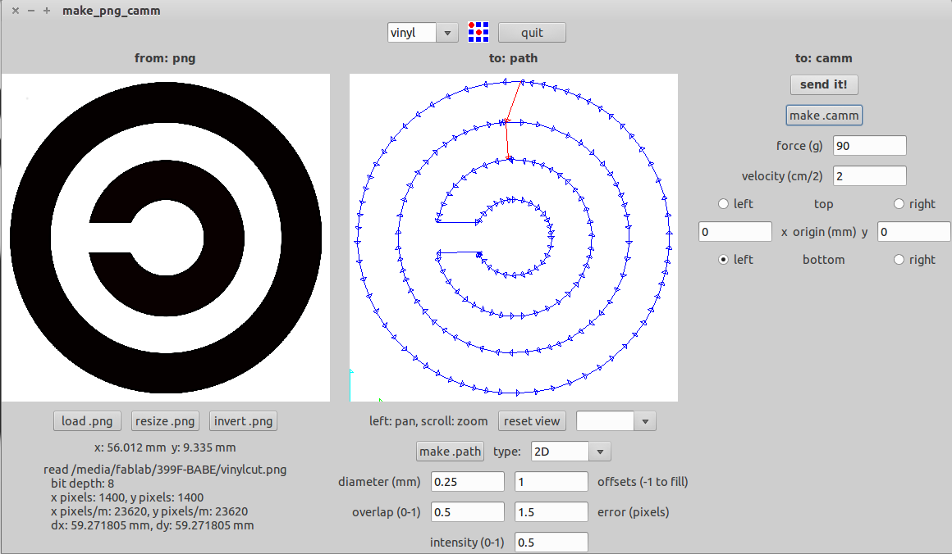952x554 pixels.
Task: Click the vinylcut.png file path text
Action: 165,469
